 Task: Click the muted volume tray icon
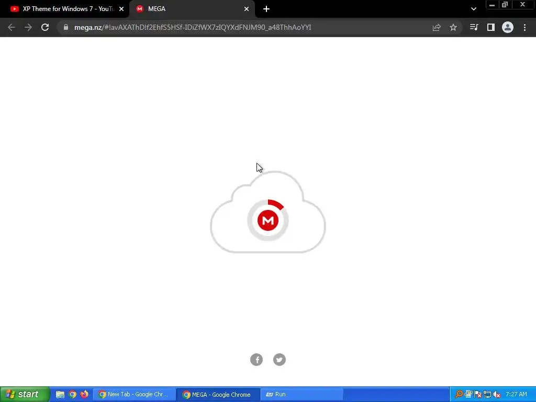497,395
